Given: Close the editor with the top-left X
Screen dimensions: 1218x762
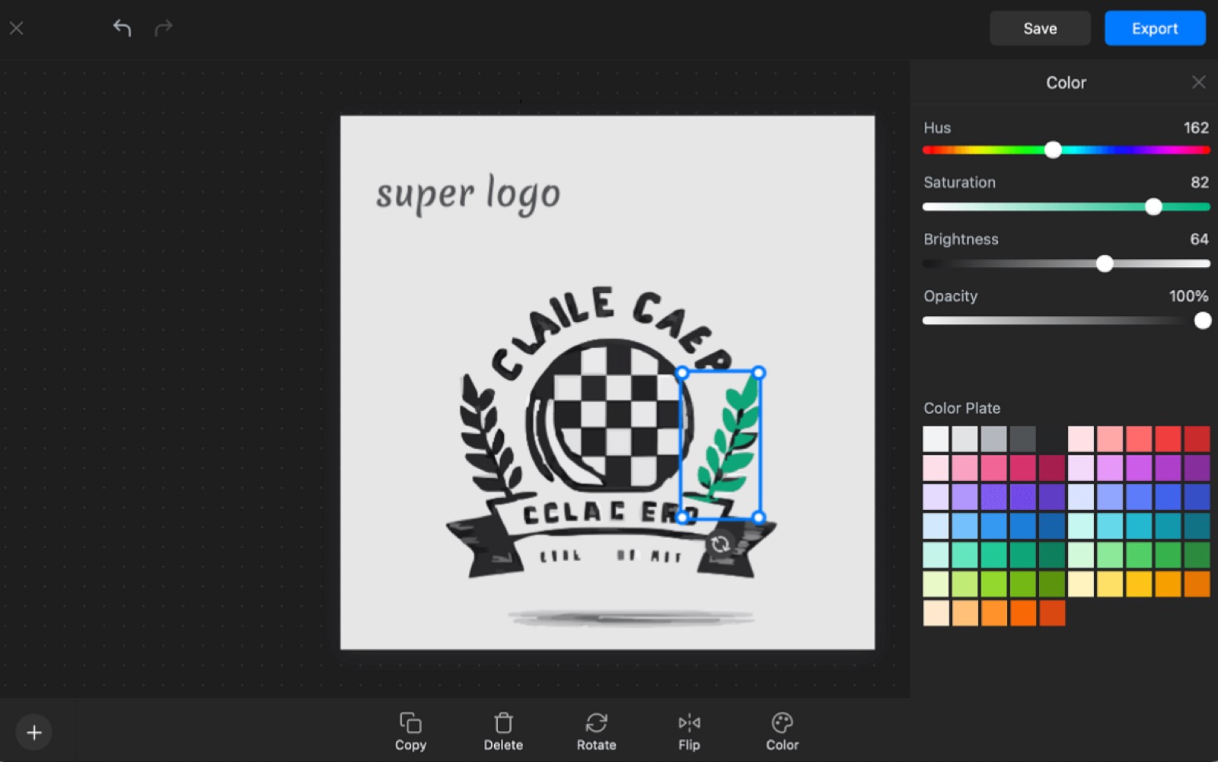Looking at the screenshot, I should (16, 28).
